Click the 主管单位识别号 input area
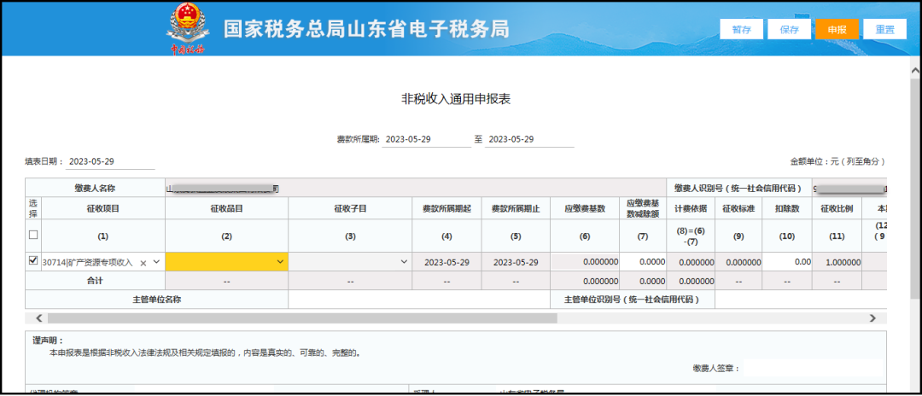Screen dimensions: 922x396 pos(801,299)
